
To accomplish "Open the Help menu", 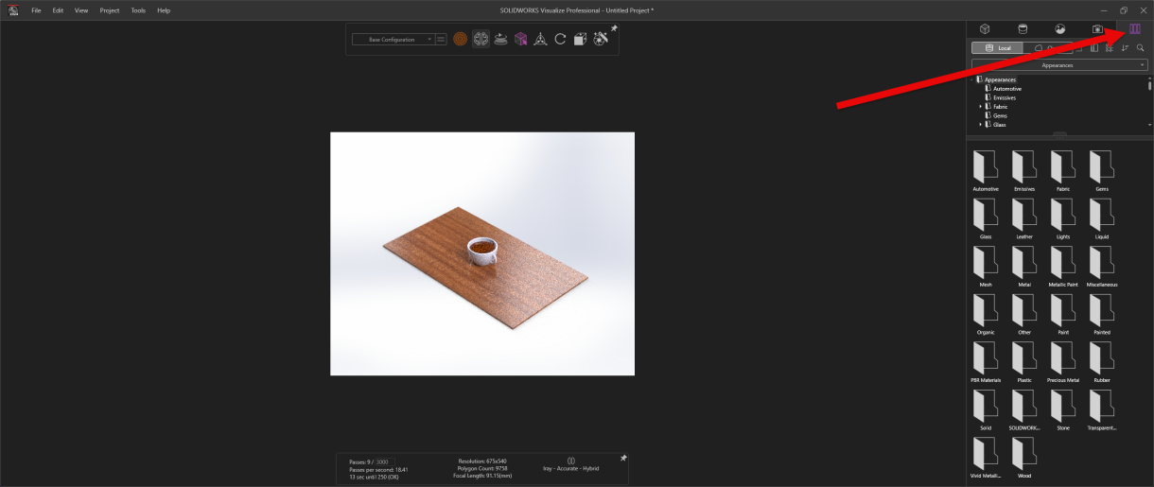I will [164, 10].
